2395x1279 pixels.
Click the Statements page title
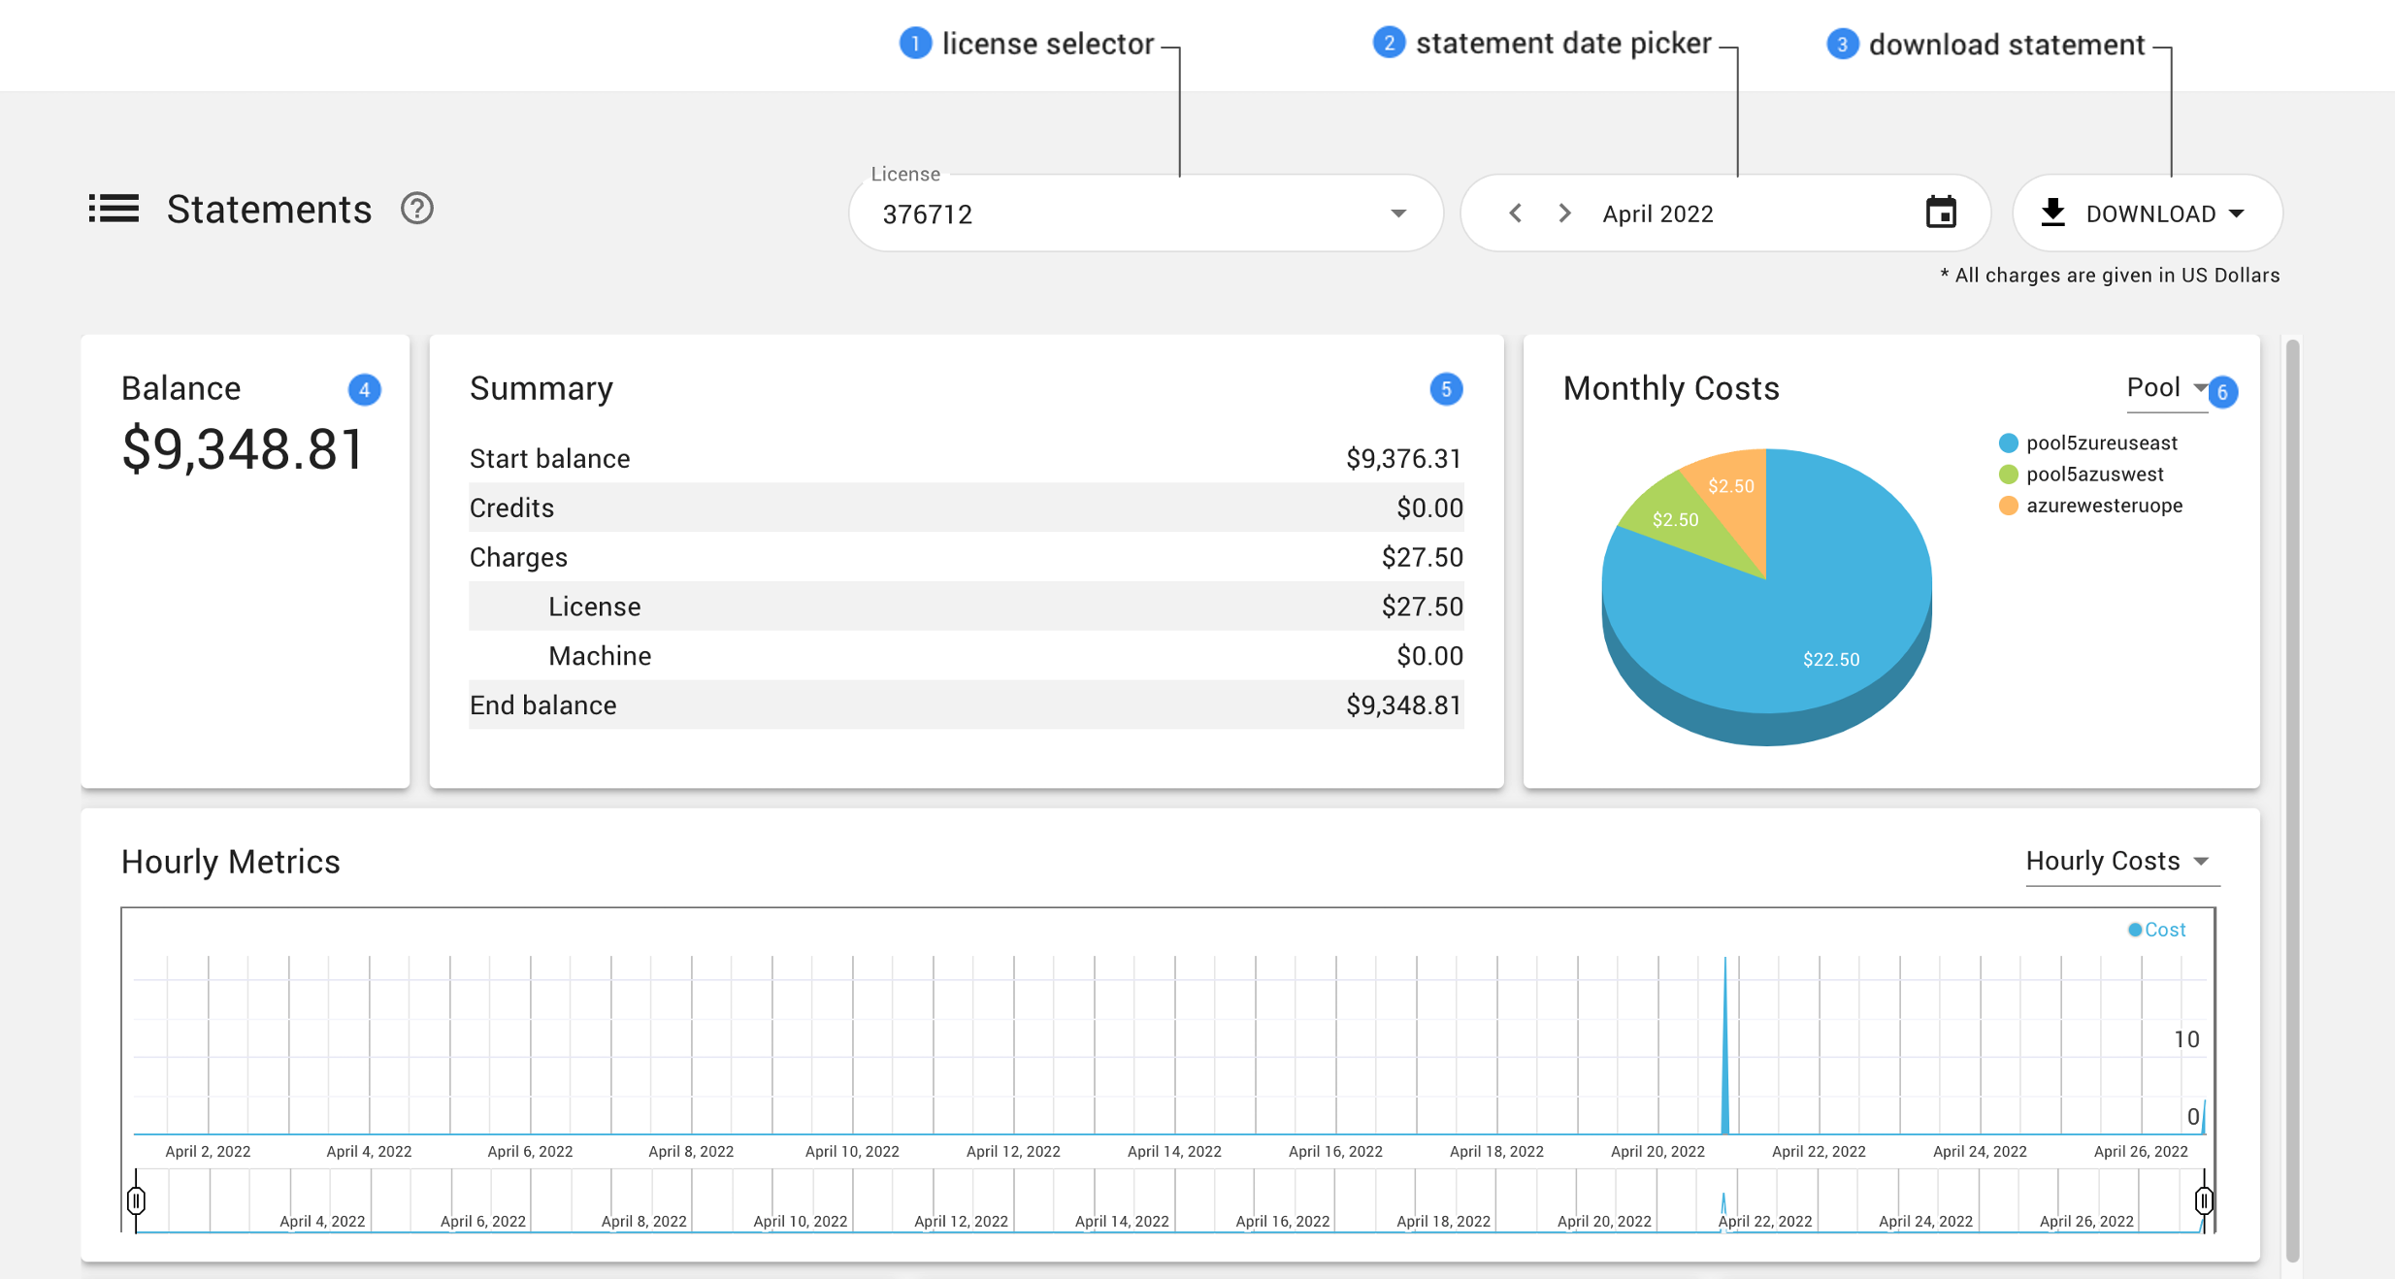click(269, 210)
